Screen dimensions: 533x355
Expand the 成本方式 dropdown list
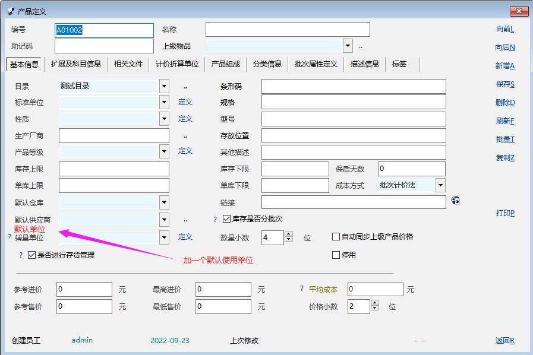click(x=440, y=185)
